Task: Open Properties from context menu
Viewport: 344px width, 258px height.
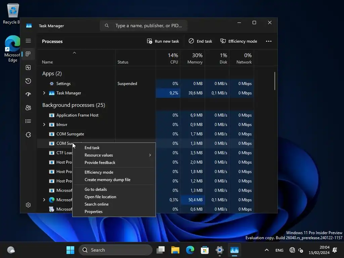Action: coord(114,212)
